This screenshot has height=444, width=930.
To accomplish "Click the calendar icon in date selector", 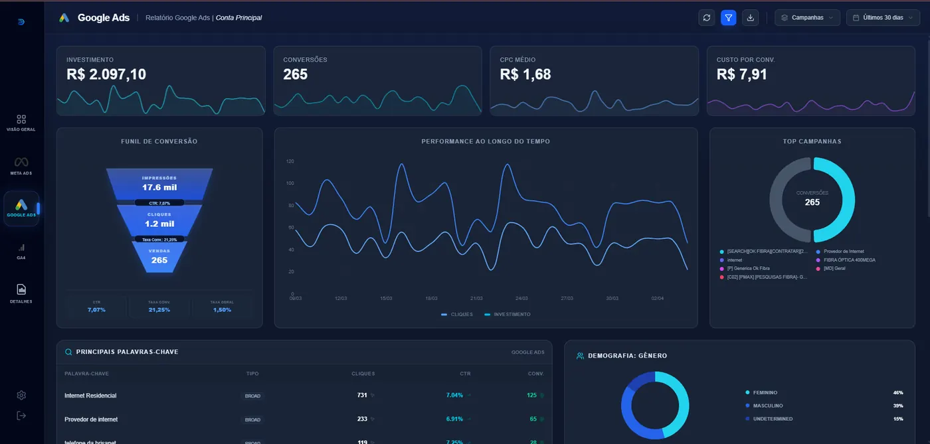I will pos(856,18).
